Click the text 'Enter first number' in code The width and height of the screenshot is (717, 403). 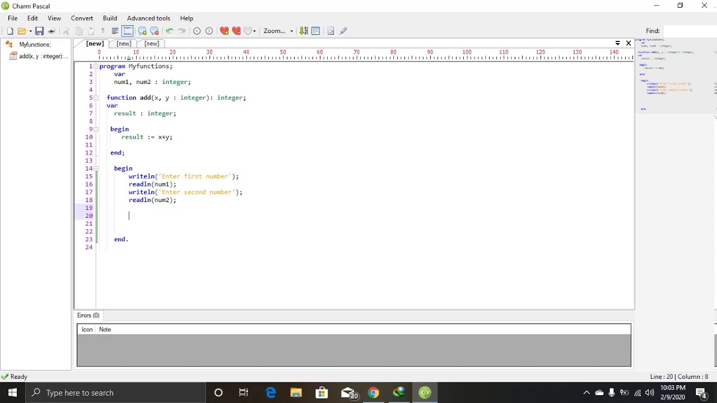194,176
